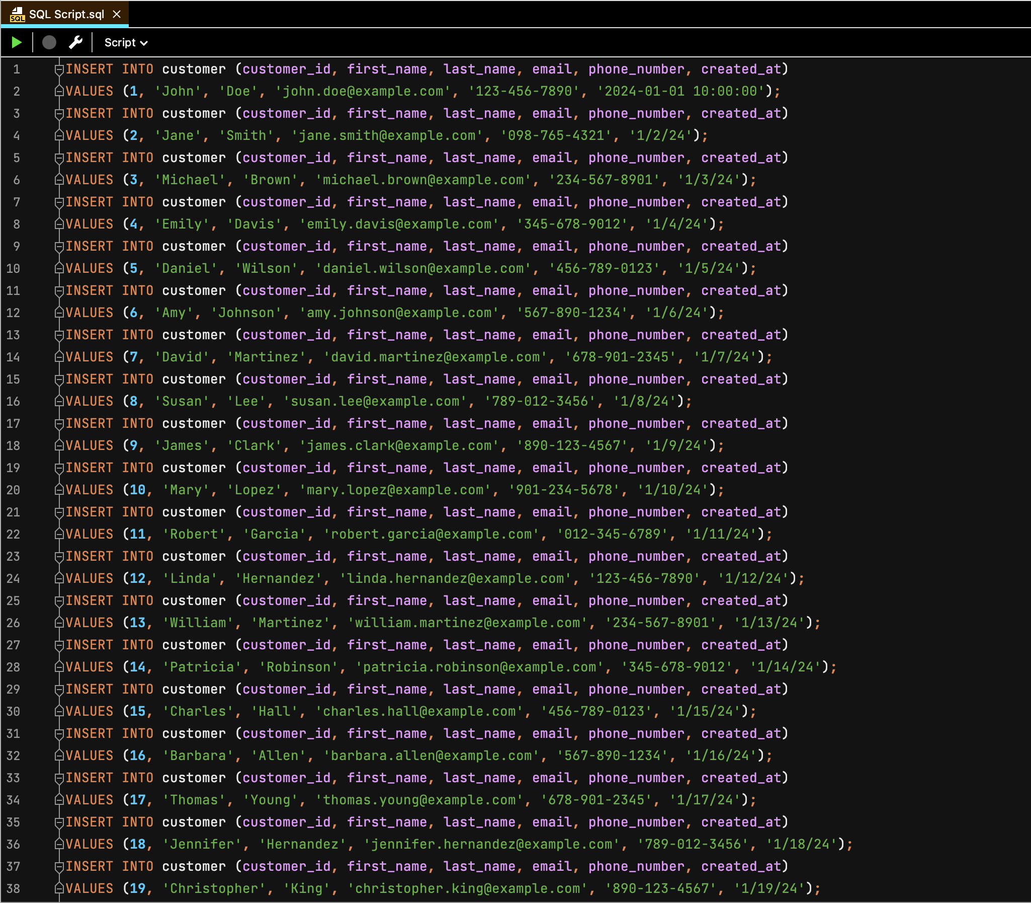Click first_name column on line 13
1031x903 pixels.
click(387, 335)
